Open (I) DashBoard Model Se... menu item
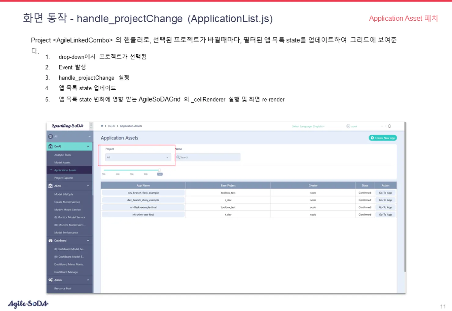452x311 pixels. 69,249
